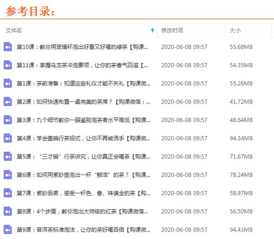Sort files by 文件名 column header

tap(14, 31)
